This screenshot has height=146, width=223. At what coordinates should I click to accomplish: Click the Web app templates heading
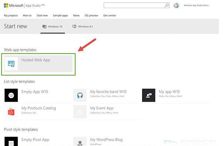20,50
